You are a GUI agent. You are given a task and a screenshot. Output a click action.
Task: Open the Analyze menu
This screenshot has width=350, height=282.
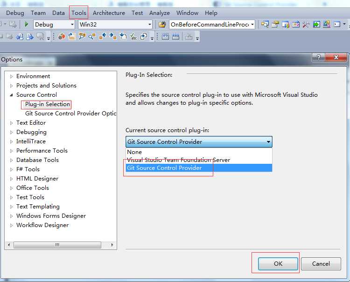point(160,13)
